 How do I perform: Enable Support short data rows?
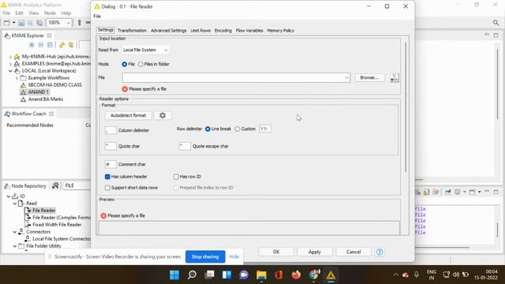(x=107, y=188)
